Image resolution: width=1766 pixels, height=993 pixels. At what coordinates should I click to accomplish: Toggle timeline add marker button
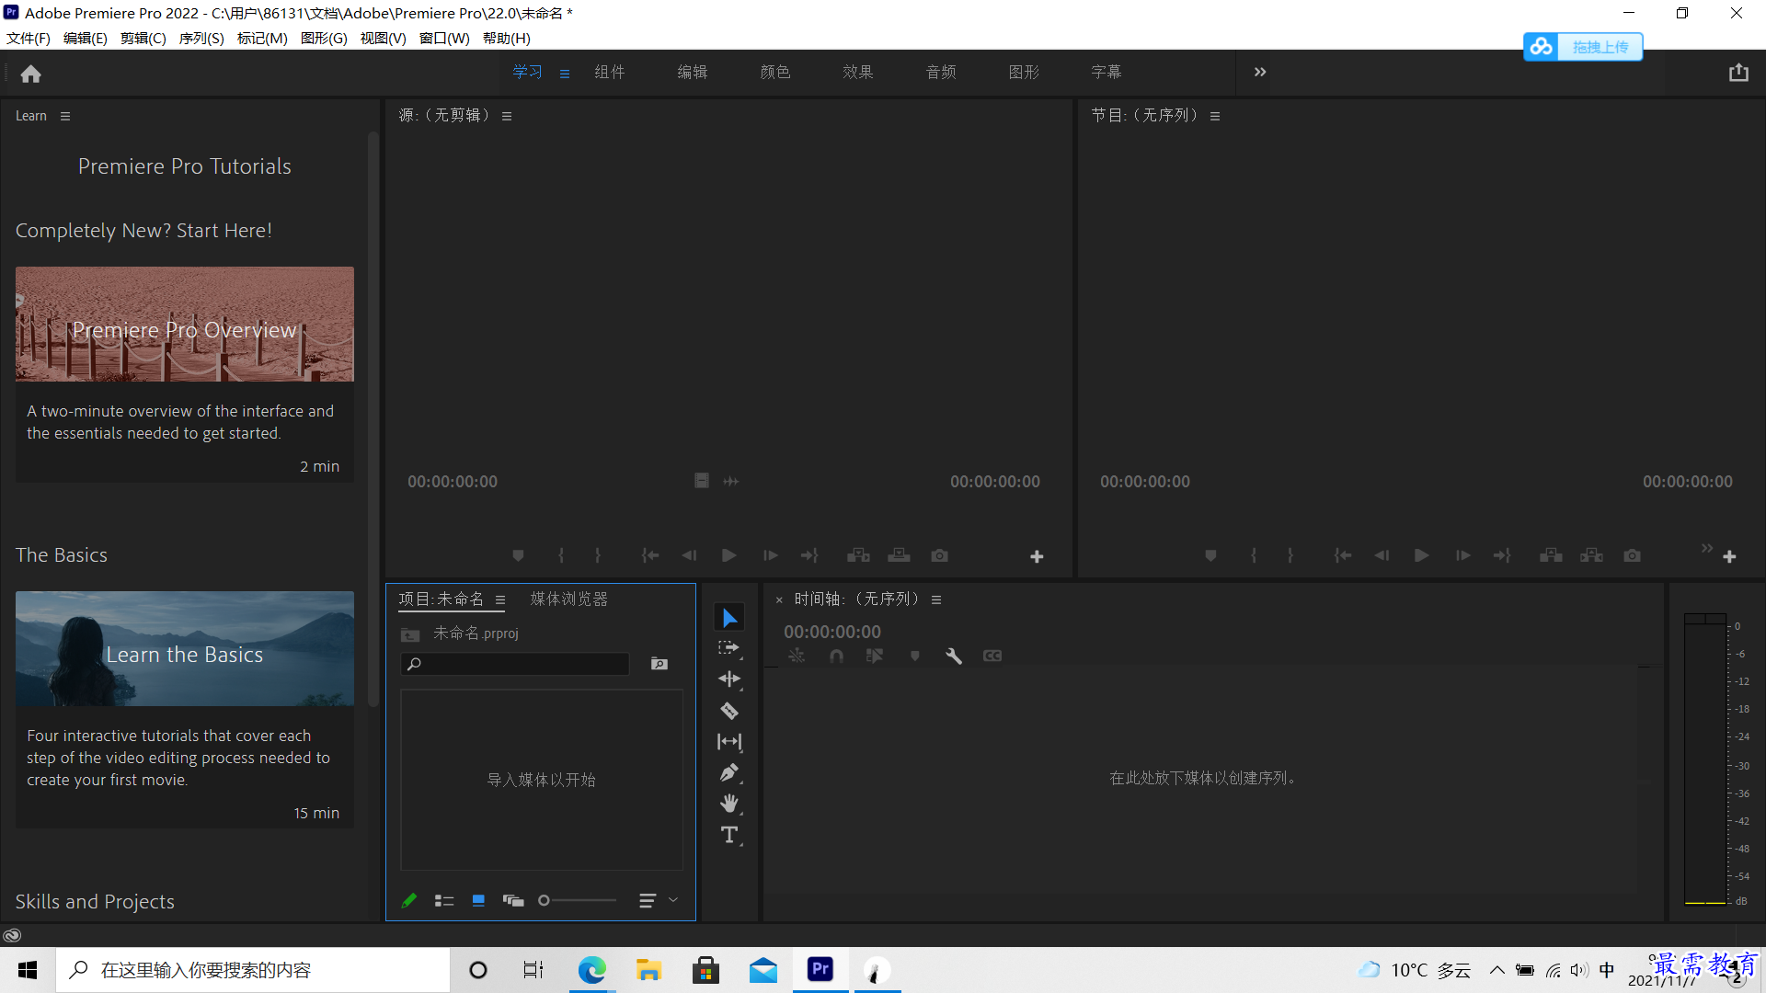coord(914,656)
